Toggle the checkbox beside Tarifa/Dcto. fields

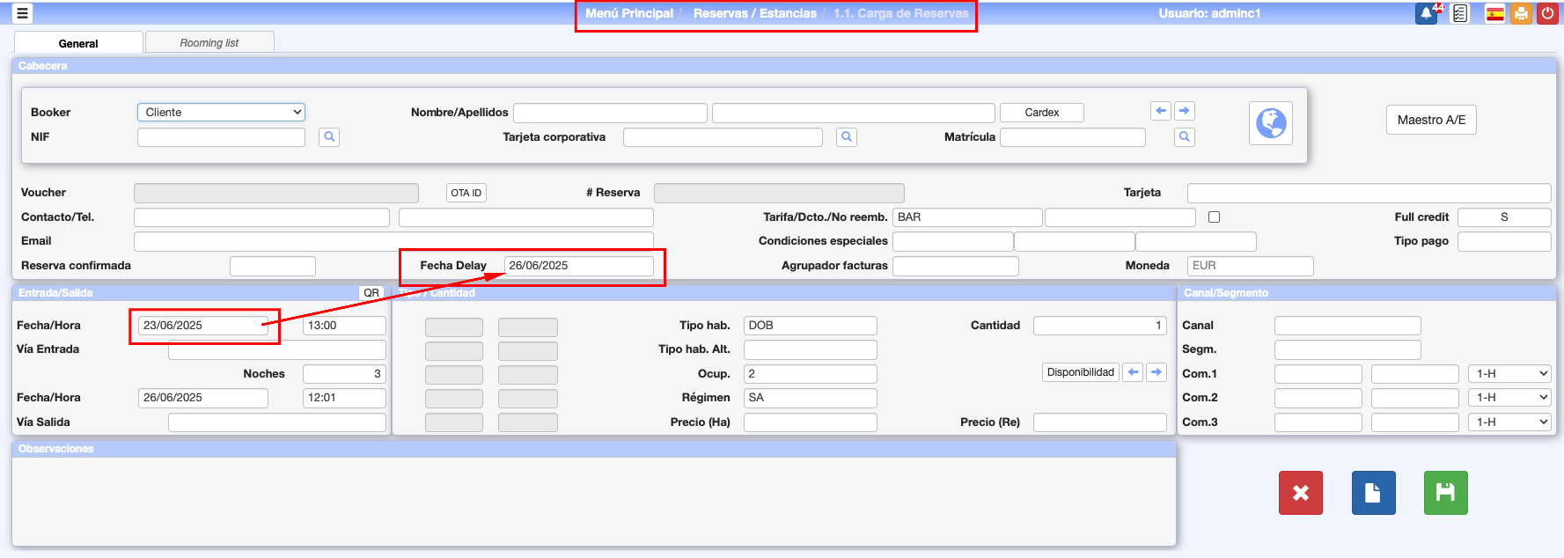coord(1215,217)
